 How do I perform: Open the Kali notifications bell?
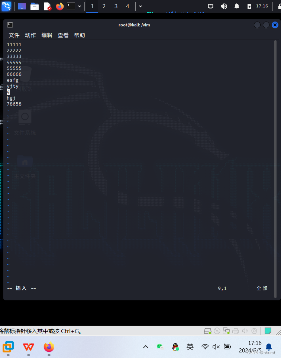pyautogui.click(x=237, y=6)
